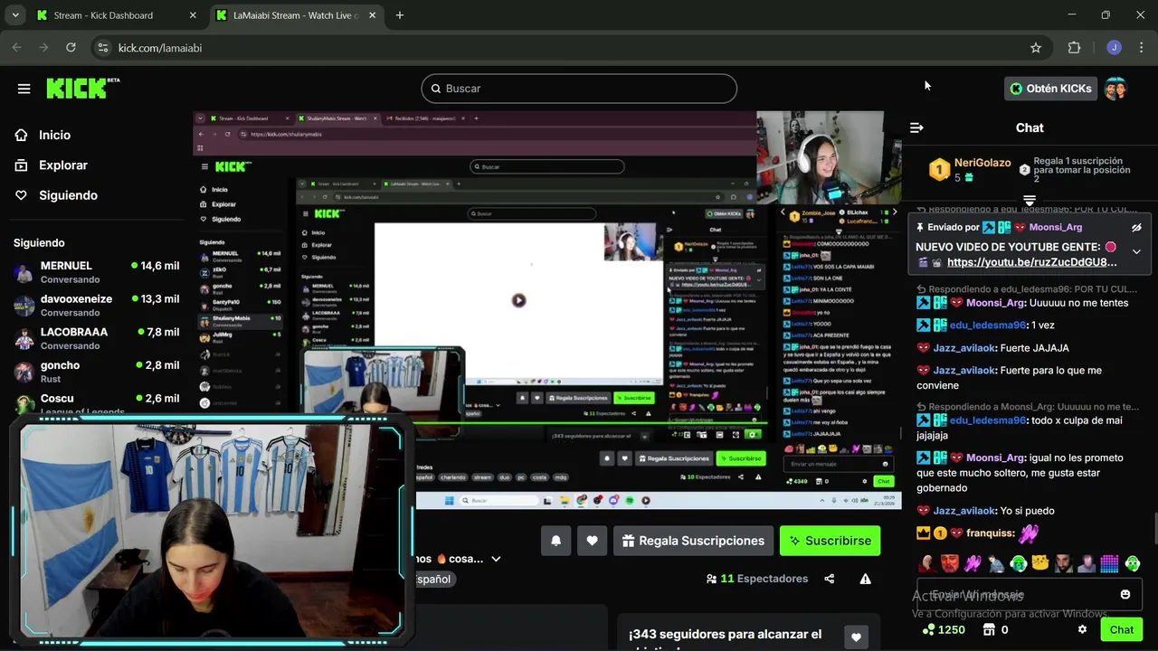This screenshot has height=651, width=1158.
Task: Select the crying green headphone emote
Action: pos(1019,563)
